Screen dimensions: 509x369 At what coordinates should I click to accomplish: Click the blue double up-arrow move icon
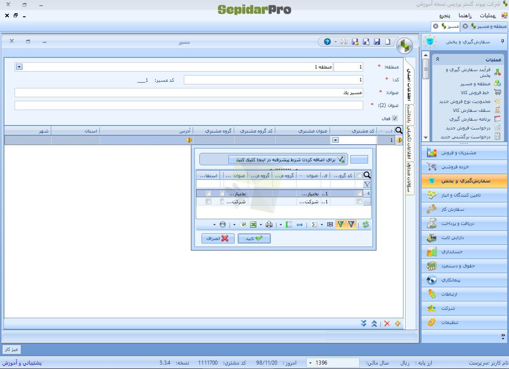[374, 323]
